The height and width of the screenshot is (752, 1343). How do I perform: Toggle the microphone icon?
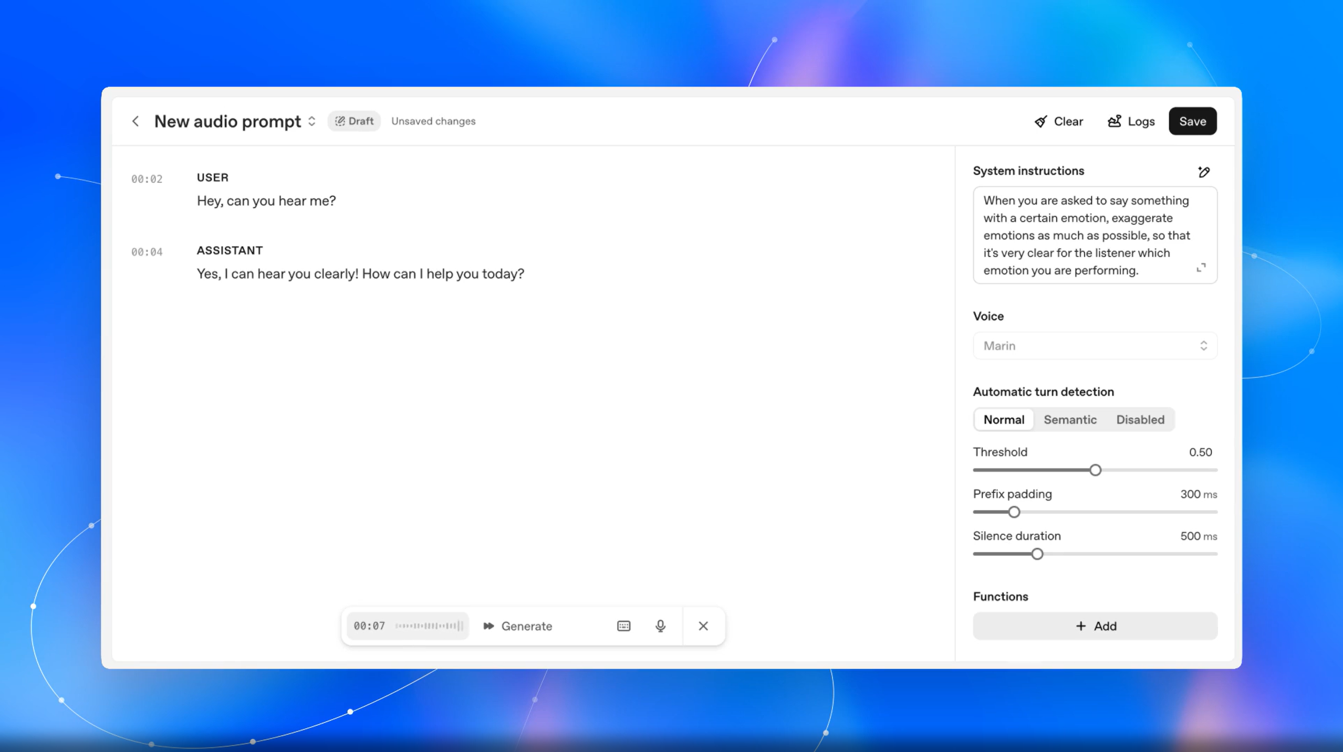click(x=660, y=626)
